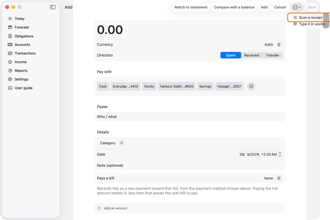Select Received direction

tap(252, 55)
